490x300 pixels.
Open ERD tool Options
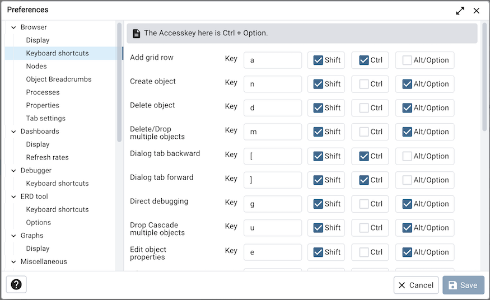coord(39,223)
